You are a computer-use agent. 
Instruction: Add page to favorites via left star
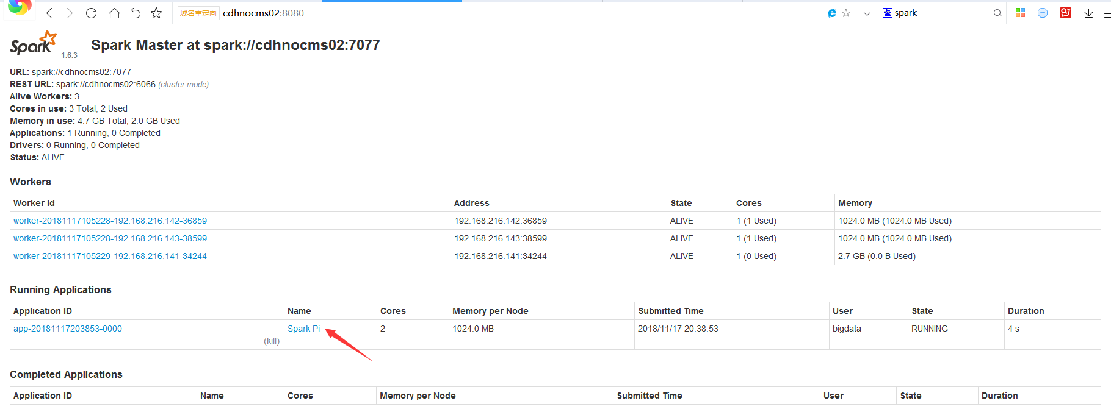[156, 13]
